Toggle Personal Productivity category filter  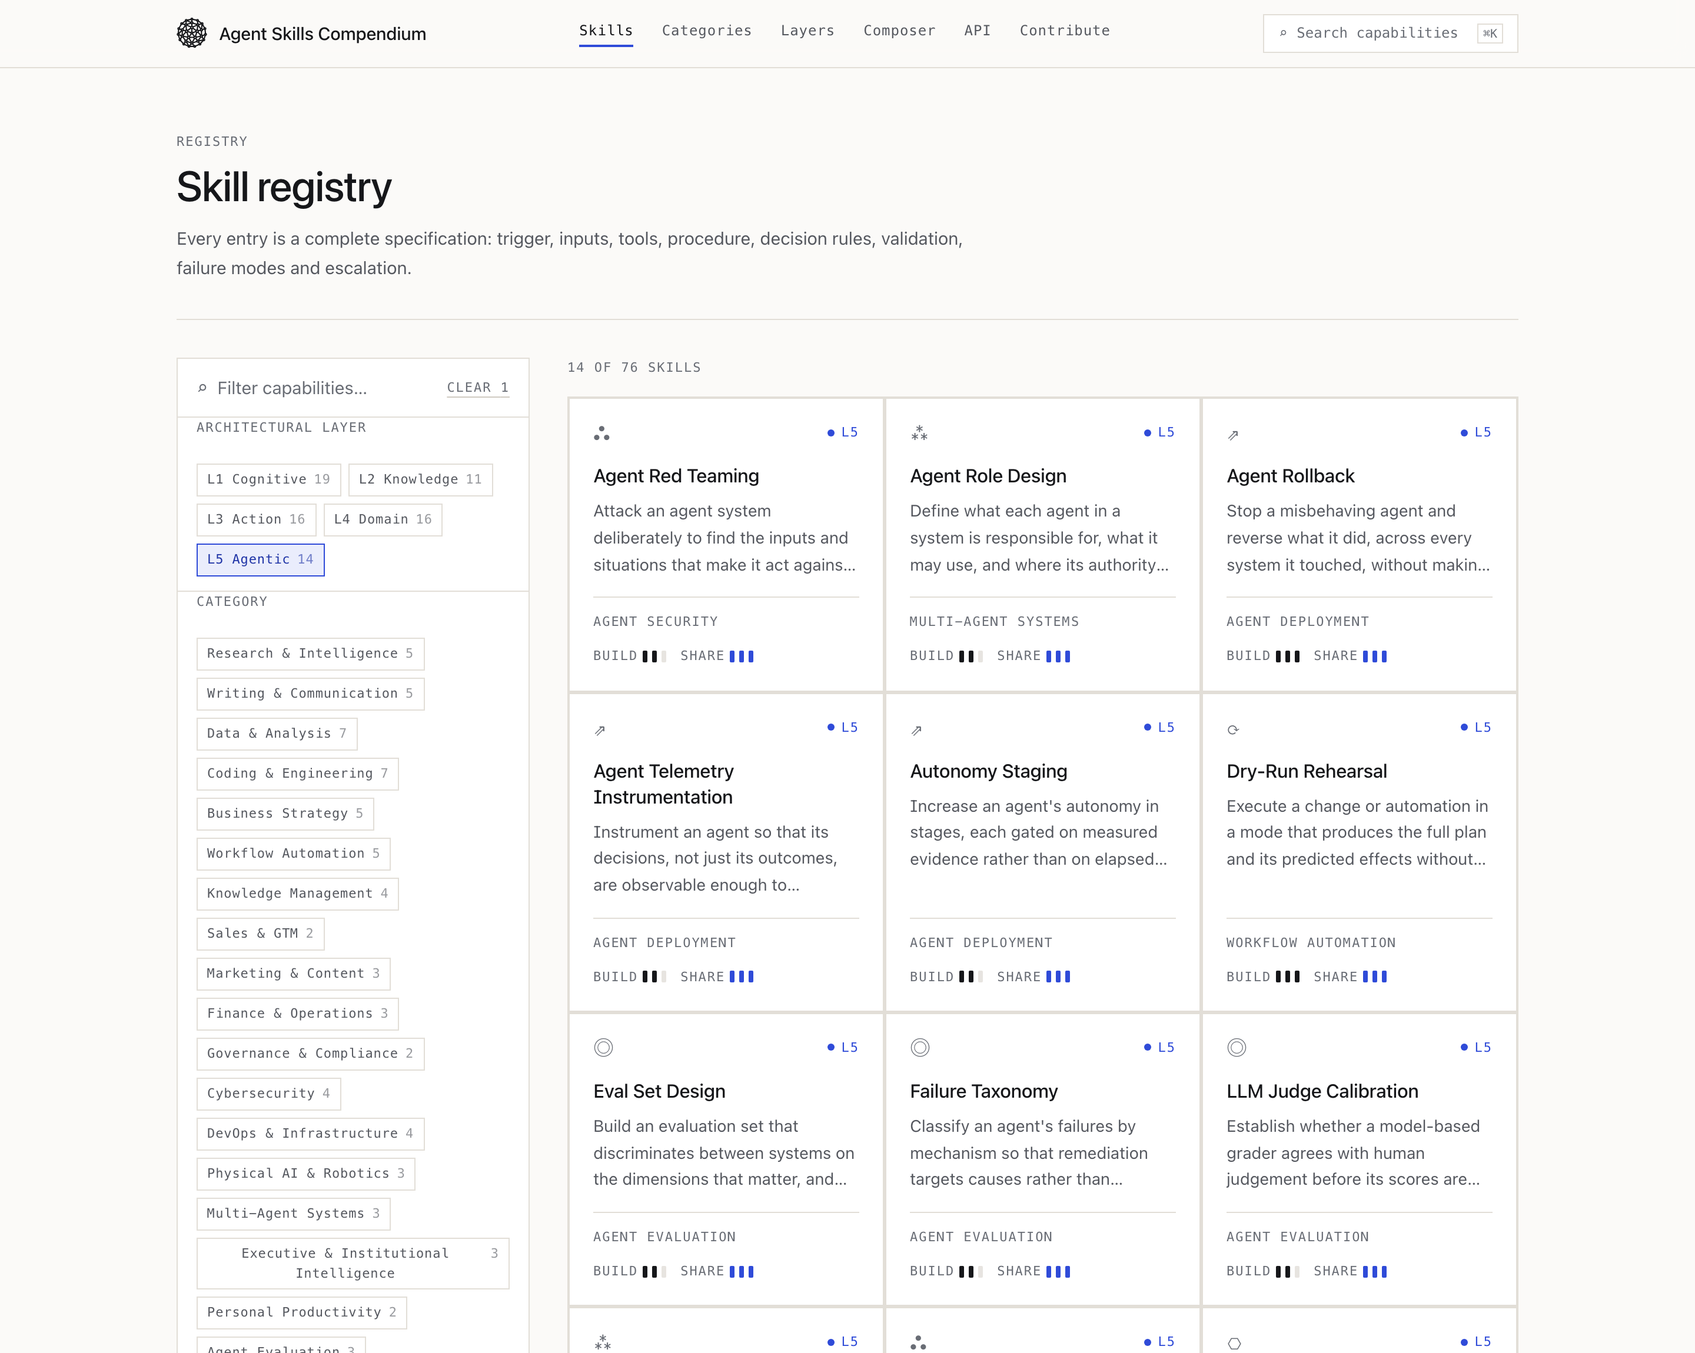pos(302,1313)
